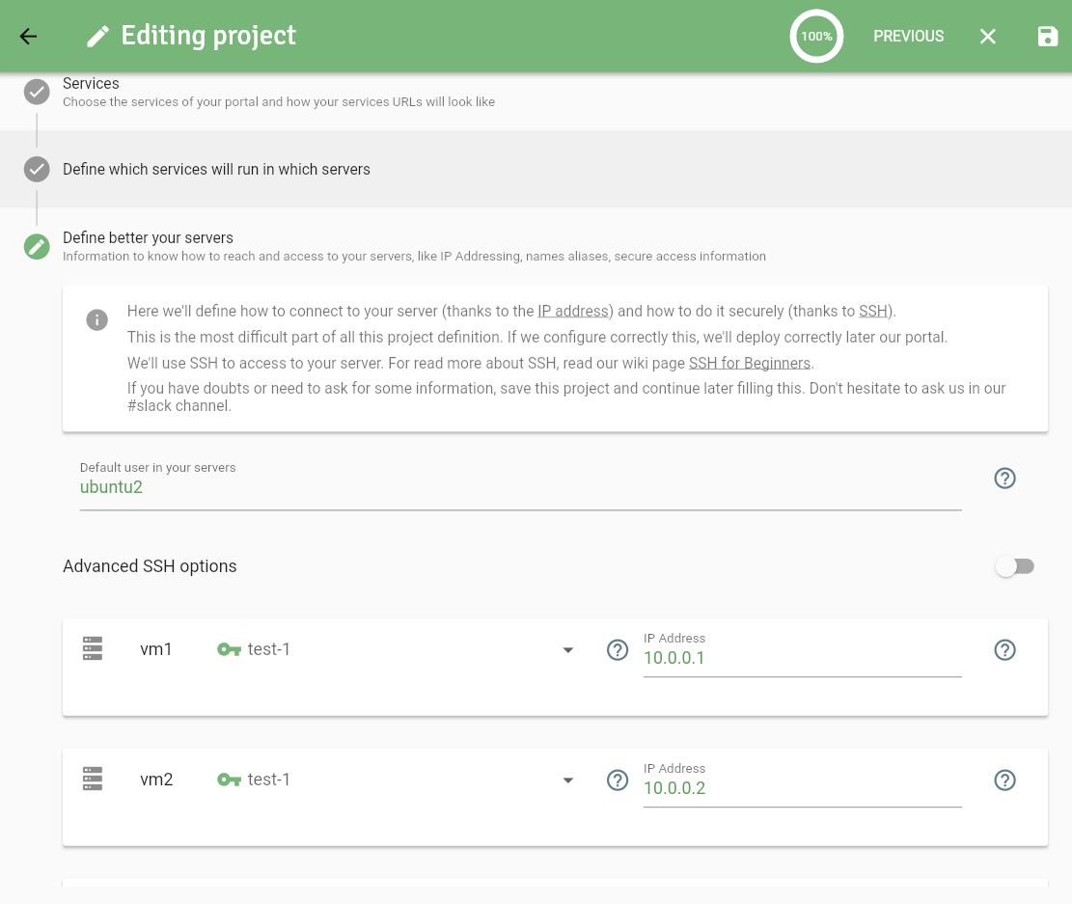Viewport: 1072px width, 904px height.
Task: Click the save project floppy icon
Action: pos(1048,37)
